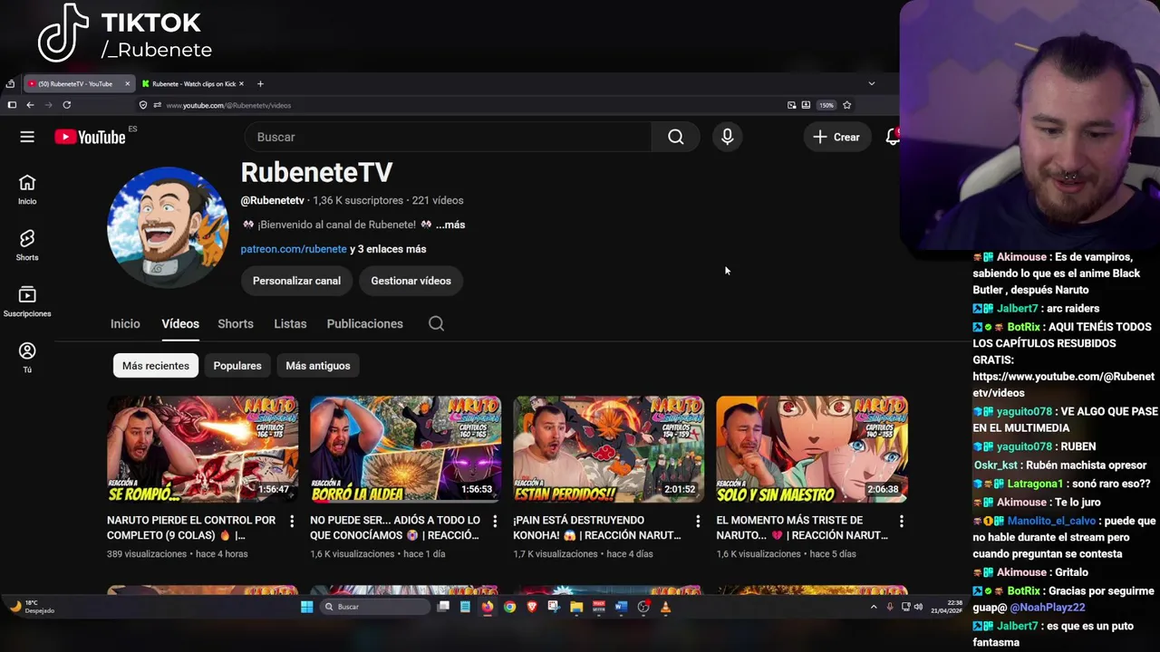Open the taskbar weather widget
The width and height of the screenshot is (1160, 652).
point(32,607)
